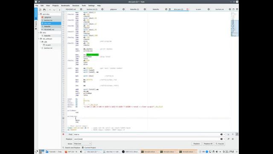The width and height of the screenshot is (273, 154).
Task: Clear the Replace field text
Action: [x=221, y=139]
